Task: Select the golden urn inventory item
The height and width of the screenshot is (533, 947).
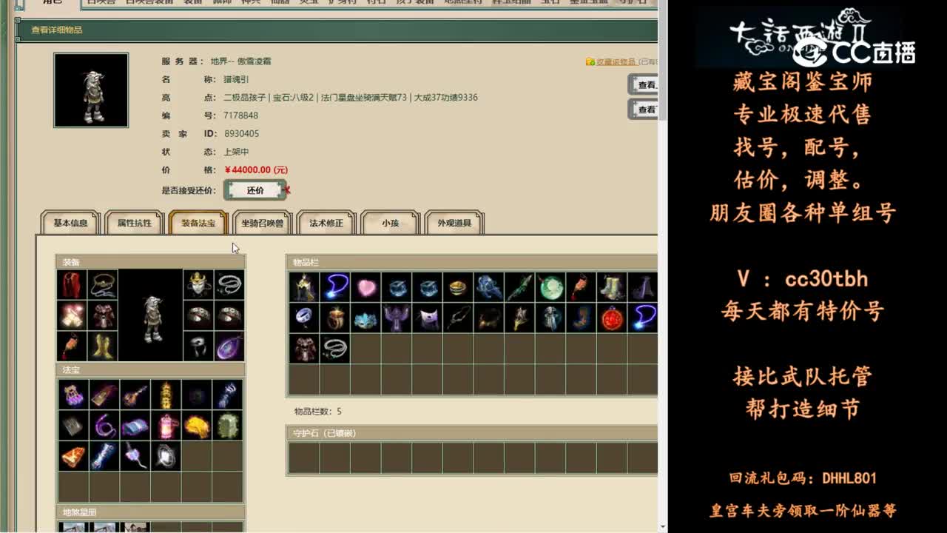Action: coord(335,318)
